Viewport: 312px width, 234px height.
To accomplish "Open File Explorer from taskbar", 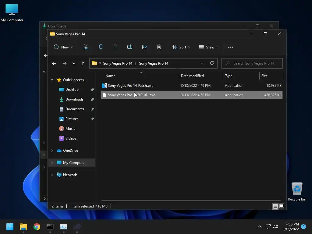I will 23,227.
